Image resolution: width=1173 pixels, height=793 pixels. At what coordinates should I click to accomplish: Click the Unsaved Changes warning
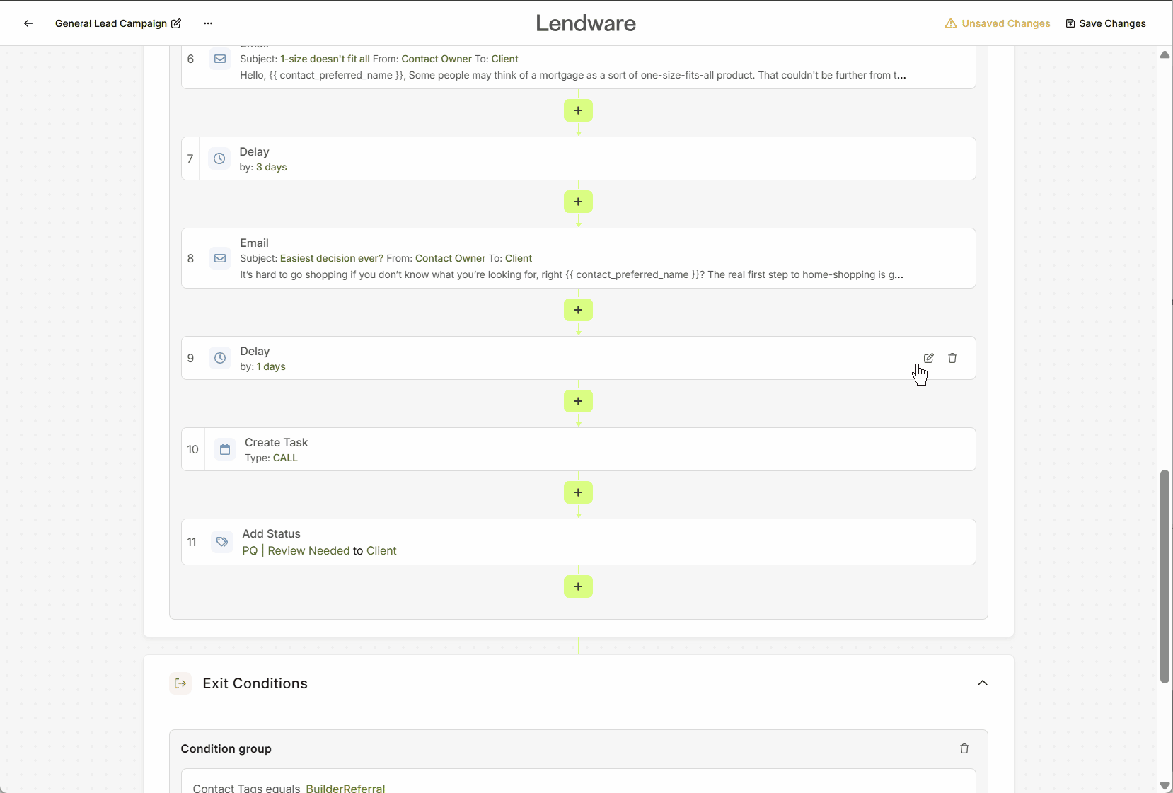(x=998, y=23)
